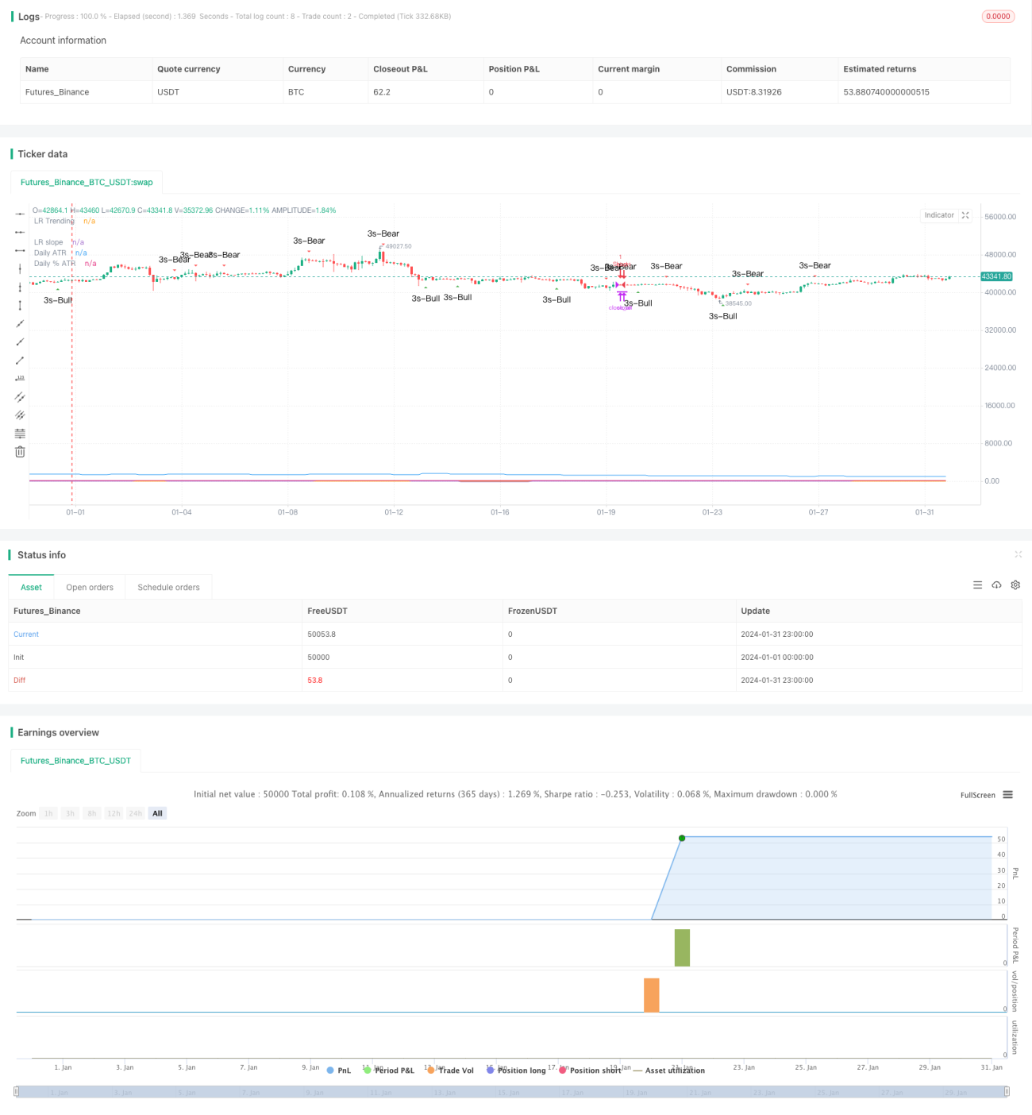Click the FullScreen button on the earnings chart

pyautogui.click(x=977, y=795)
